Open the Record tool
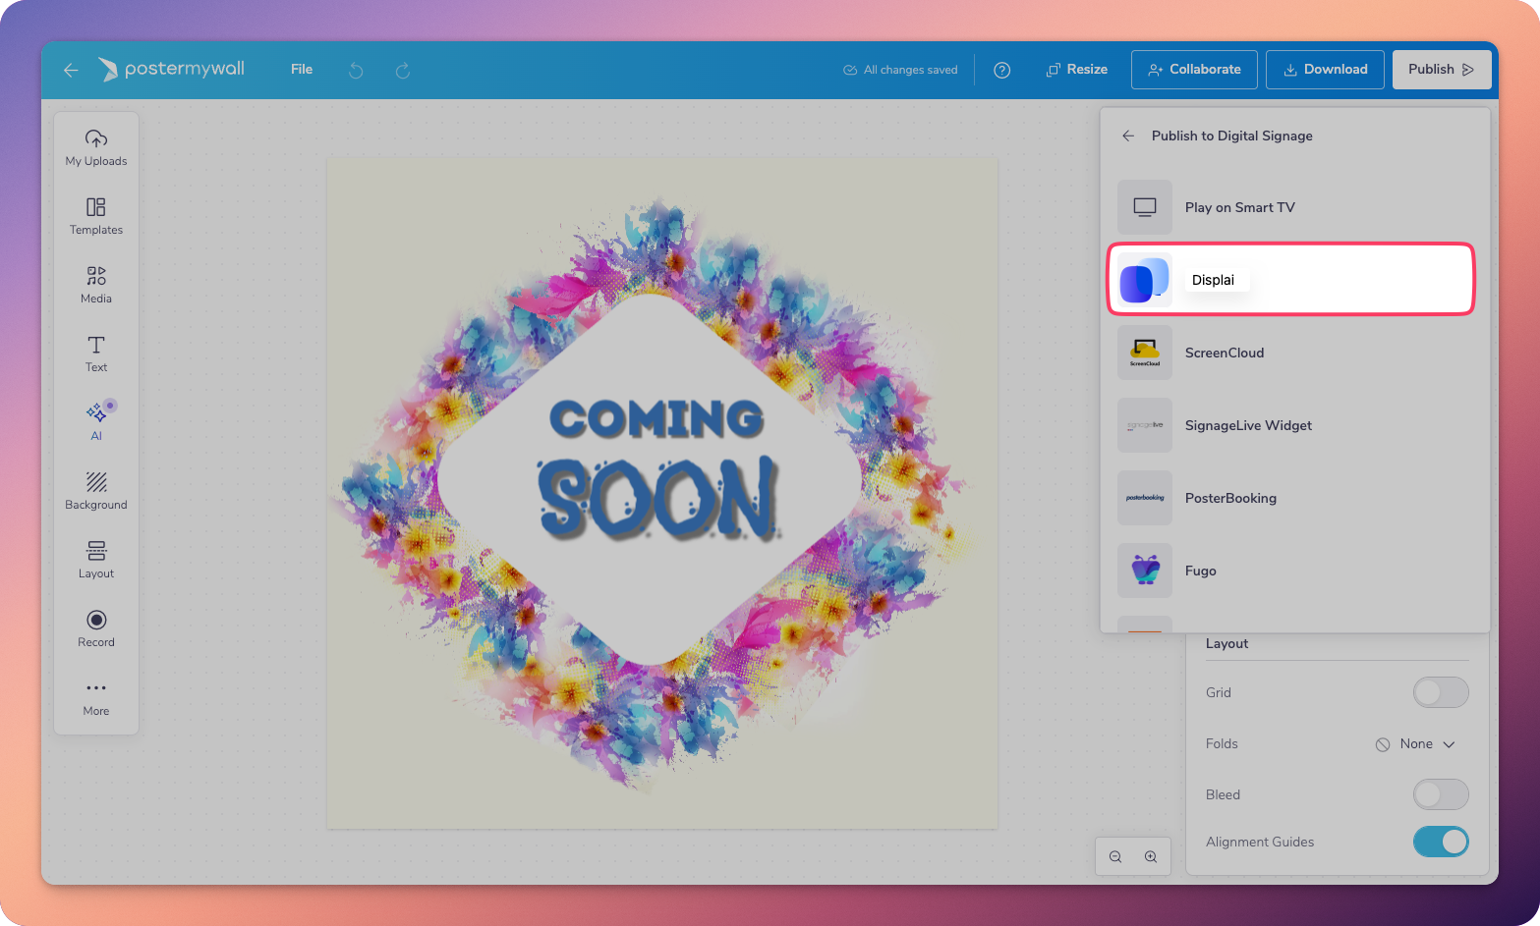 point(96,628)
